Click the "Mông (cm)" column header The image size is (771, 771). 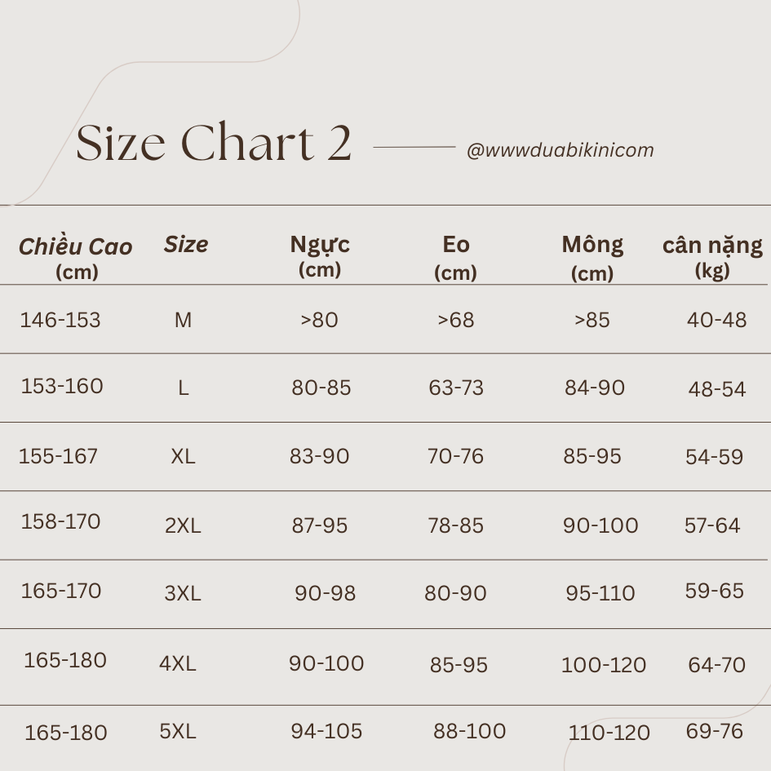pyautogui.click(x=592, y=257)
